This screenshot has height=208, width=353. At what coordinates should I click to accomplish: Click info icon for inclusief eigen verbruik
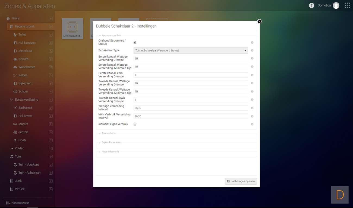point(252,124)
